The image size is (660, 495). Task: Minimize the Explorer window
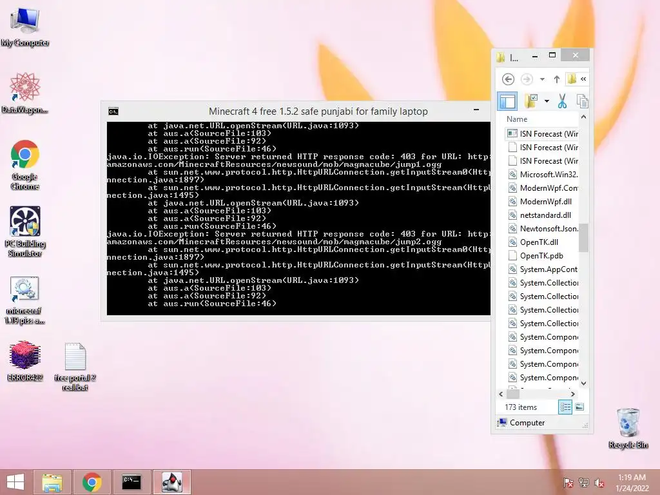click(534, 56)
